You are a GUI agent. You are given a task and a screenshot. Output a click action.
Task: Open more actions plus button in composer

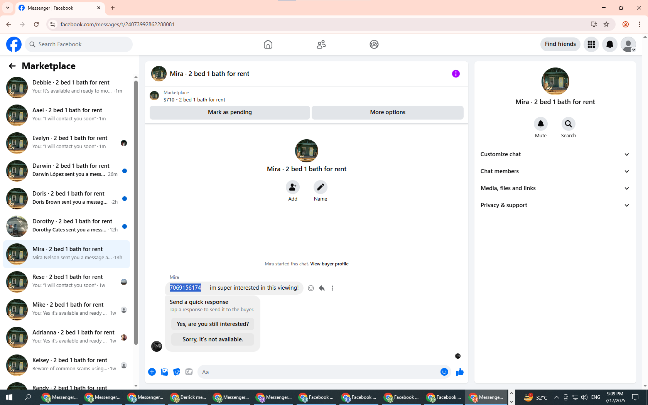coord(152,372)
